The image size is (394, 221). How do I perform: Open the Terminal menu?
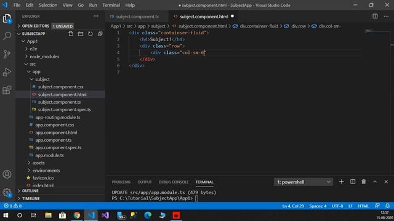coord(111,5)
